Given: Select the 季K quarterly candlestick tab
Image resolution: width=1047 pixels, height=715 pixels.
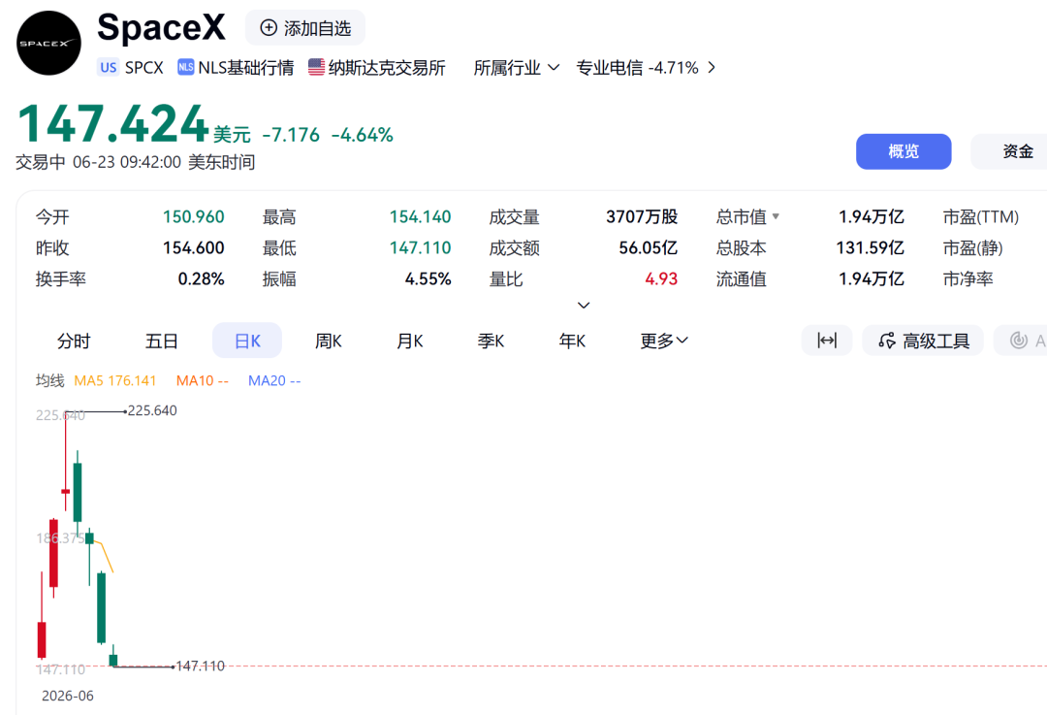Looking at the screenshot, I should click(491, 341).
